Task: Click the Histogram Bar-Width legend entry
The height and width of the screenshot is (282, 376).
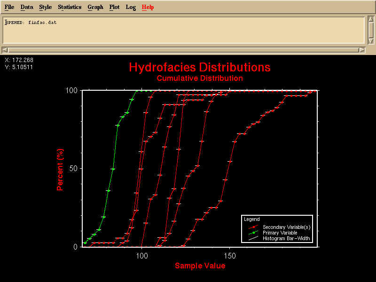Action: (x=286, y=239)
